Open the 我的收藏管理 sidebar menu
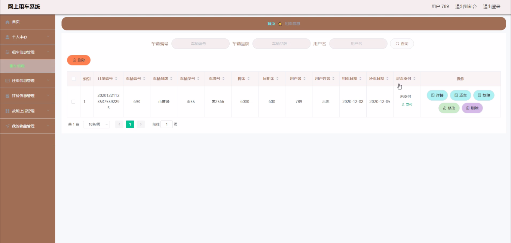The height and width of the screenshot is (243, 511). 27,126
